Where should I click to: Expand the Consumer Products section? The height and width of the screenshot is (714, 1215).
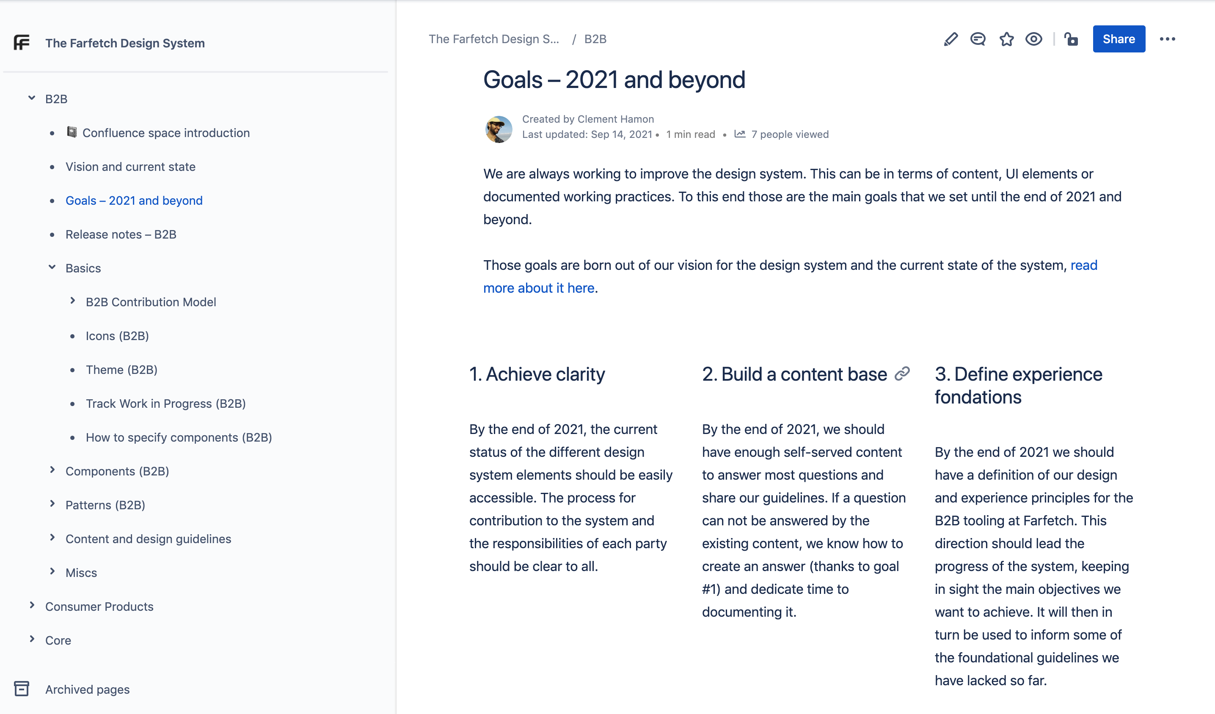(32, 605)
